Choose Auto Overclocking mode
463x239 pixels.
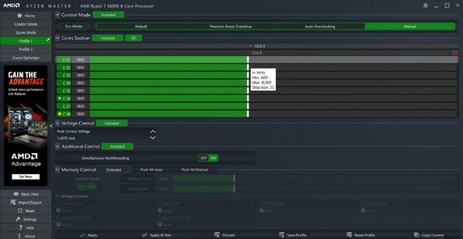tap(320, 26)
